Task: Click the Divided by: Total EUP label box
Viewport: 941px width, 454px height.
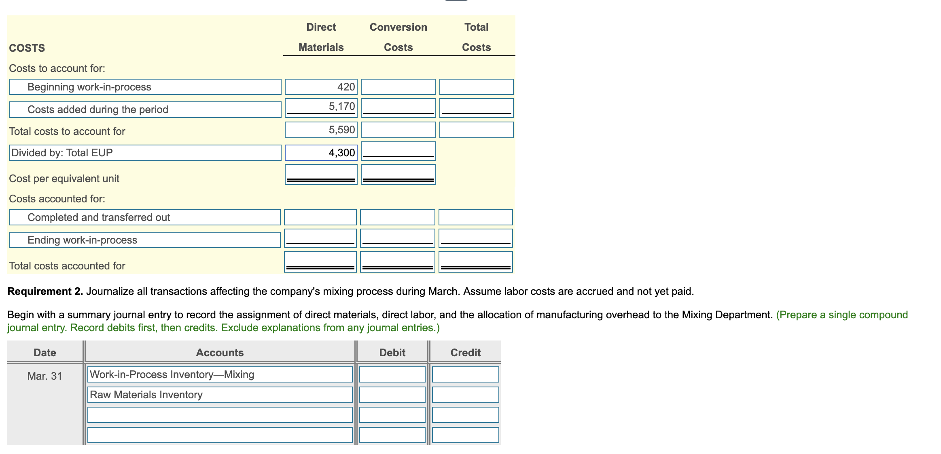Action: 144,152
